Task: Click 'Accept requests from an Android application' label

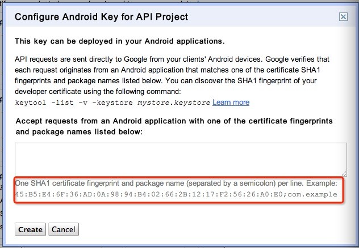Action: [174, 126]
